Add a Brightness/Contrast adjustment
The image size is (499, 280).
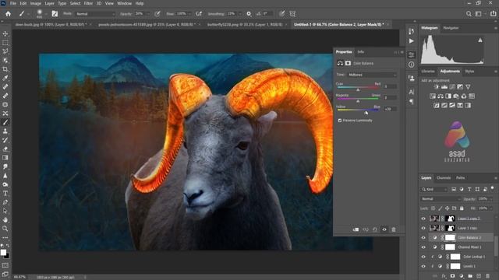point(437,86)
